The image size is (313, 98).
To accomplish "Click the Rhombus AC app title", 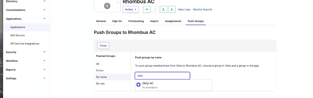I will [139, 2].
